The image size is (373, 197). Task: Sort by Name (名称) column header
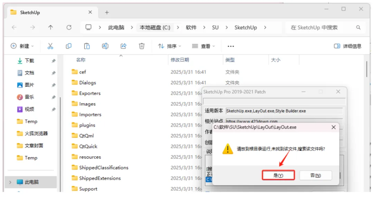81,60
